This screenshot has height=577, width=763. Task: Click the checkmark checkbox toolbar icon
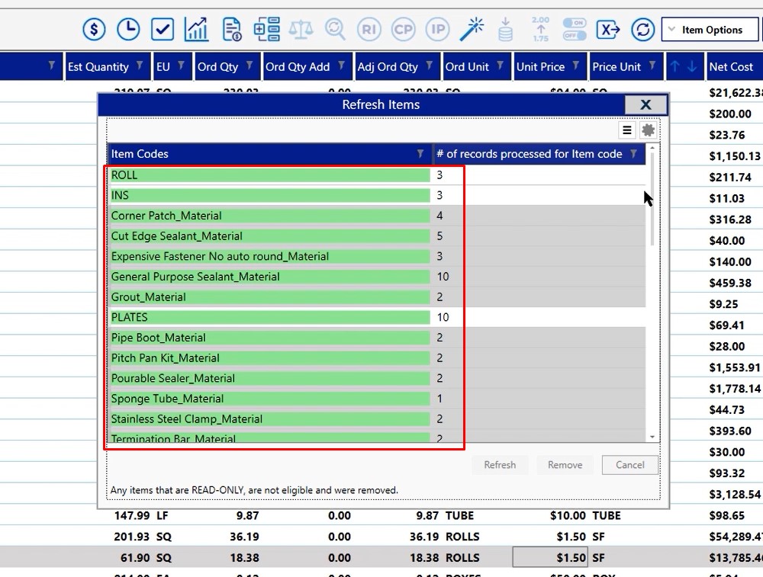point(163,29)
